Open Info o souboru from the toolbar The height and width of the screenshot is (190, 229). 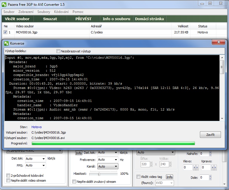pos(116,19)
